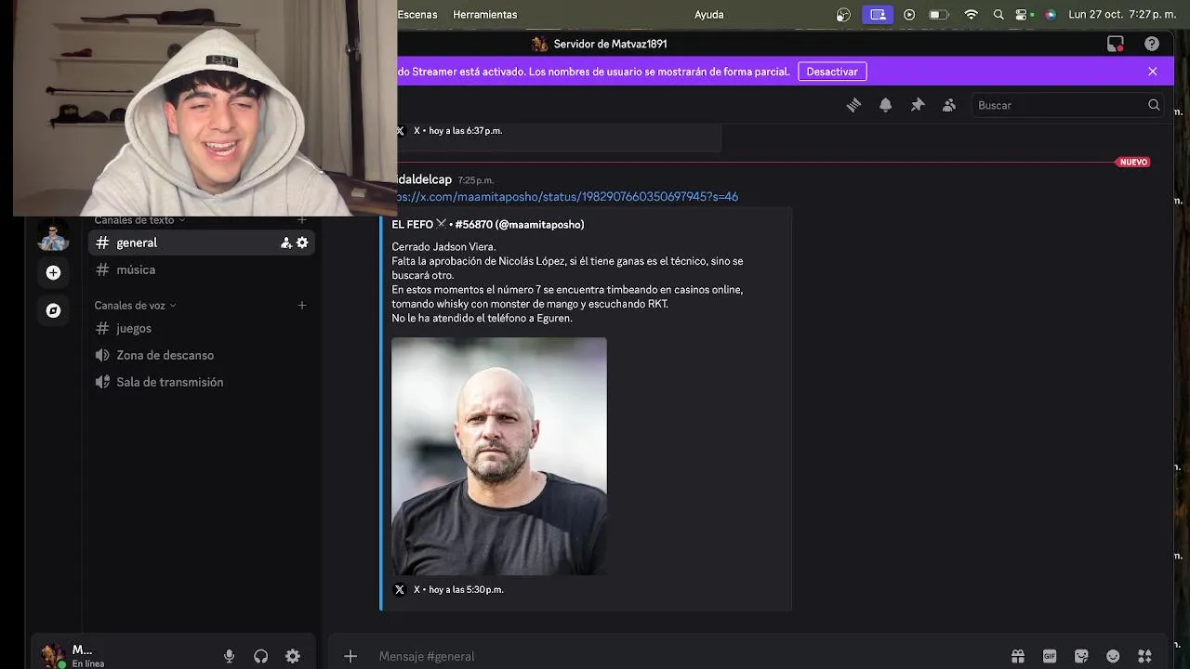Toggle the member list icon

[949, 105]
